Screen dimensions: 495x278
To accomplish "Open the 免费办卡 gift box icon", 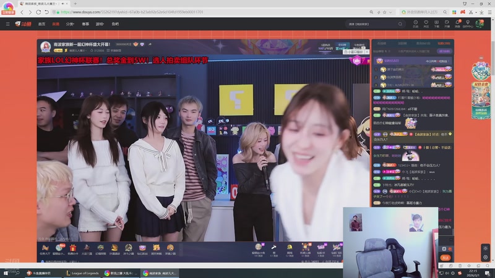I will tap(73, 250).
